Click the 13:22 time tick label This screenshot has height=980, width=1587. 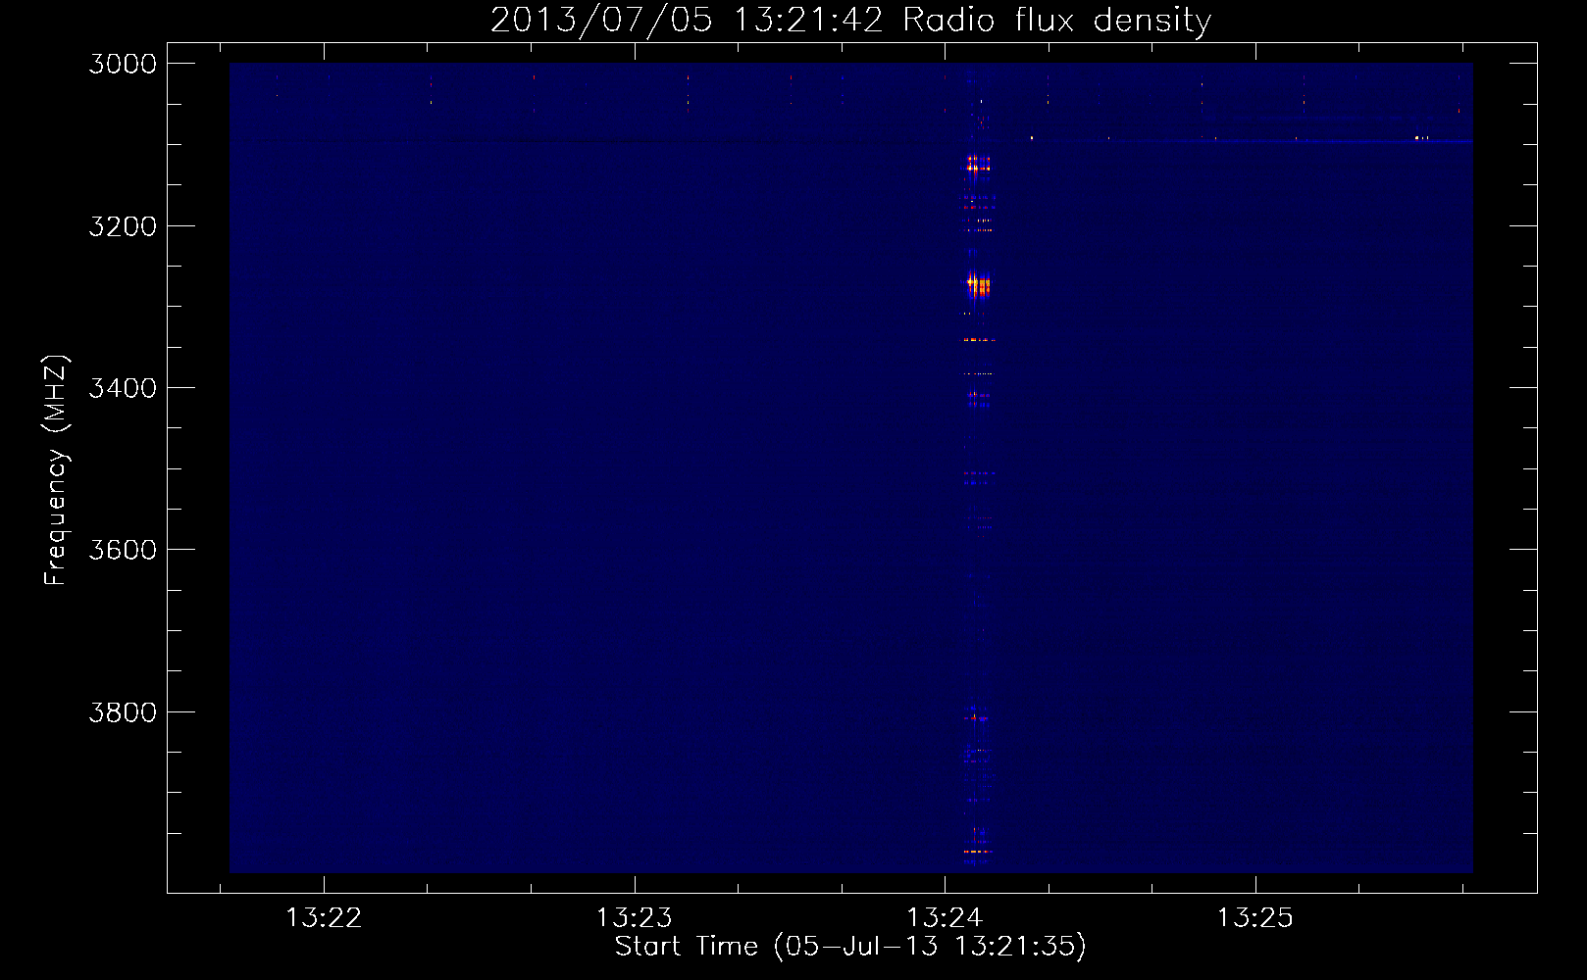pos(324,917)
